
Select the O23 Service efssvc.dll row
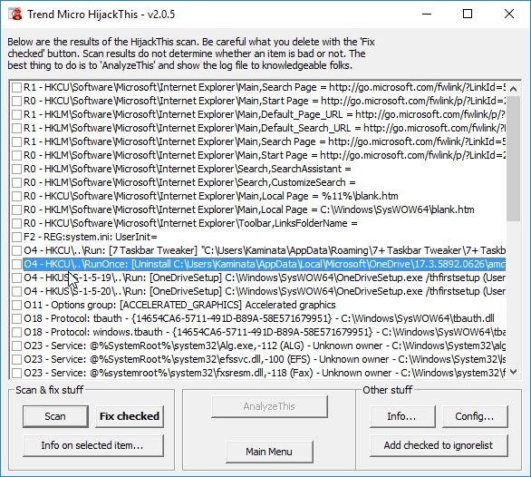point(265,359)
